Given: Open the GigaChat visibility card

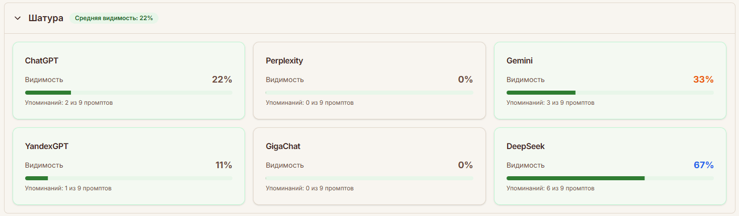Looking at the screenshot, I should click(369, 166).
